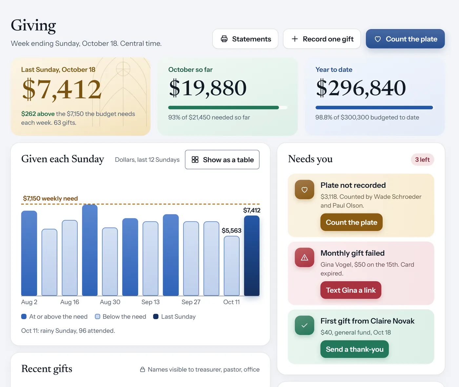459x387 pixels.
Task: Click the First gift from Claire Novak title
Action: coord(368,321)
